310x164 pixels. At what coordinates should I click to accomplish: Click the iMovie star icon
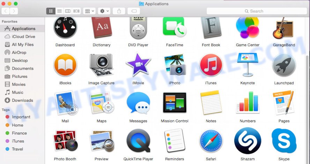138,65
